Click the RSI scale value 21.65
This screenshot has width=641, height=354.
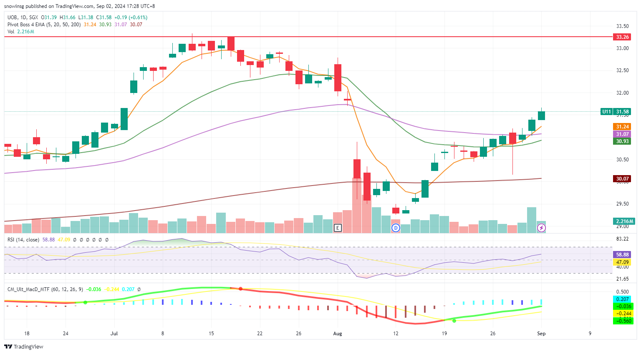point(623,279)
